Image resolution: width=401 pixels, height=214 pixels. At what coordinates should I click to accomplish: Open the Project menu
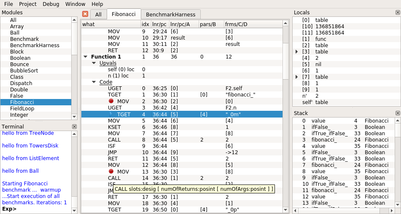click(x=28, y=4)
